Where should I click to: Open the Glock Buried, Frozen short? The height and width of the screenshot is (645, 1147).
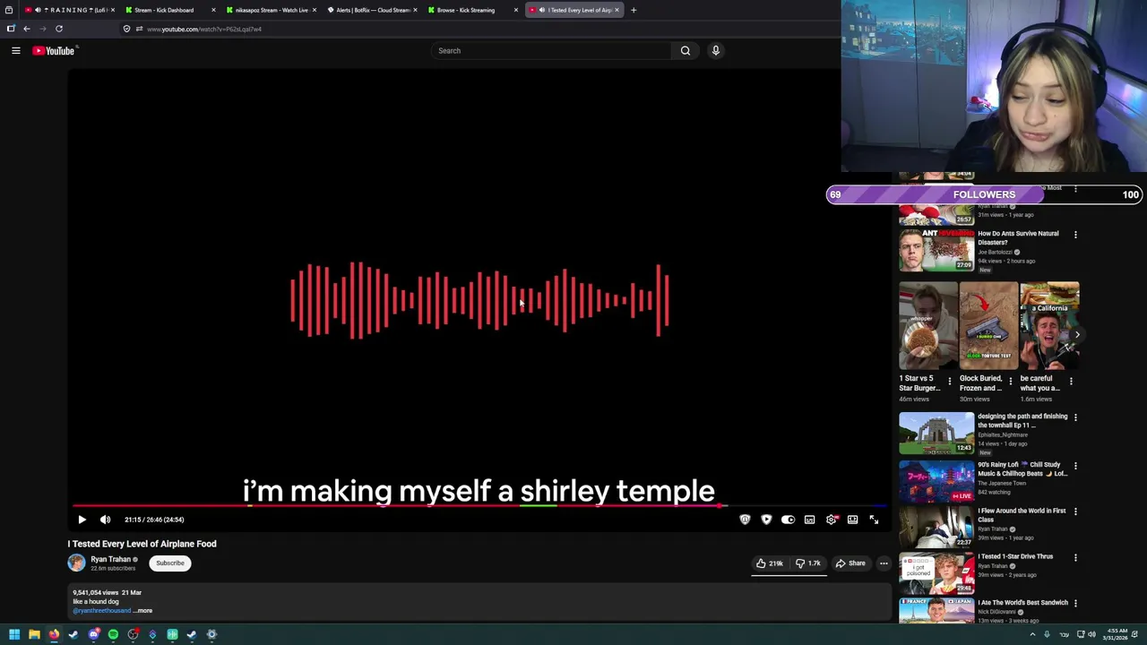pyautogui.click(x=988, y=326)
